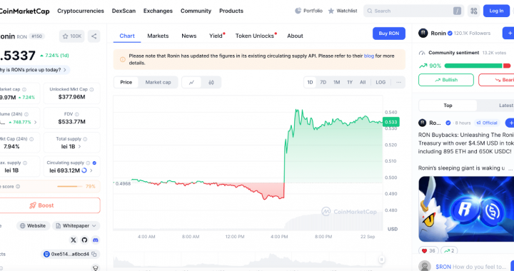
Task: Click the Log In button
Action: pos(496,11)
